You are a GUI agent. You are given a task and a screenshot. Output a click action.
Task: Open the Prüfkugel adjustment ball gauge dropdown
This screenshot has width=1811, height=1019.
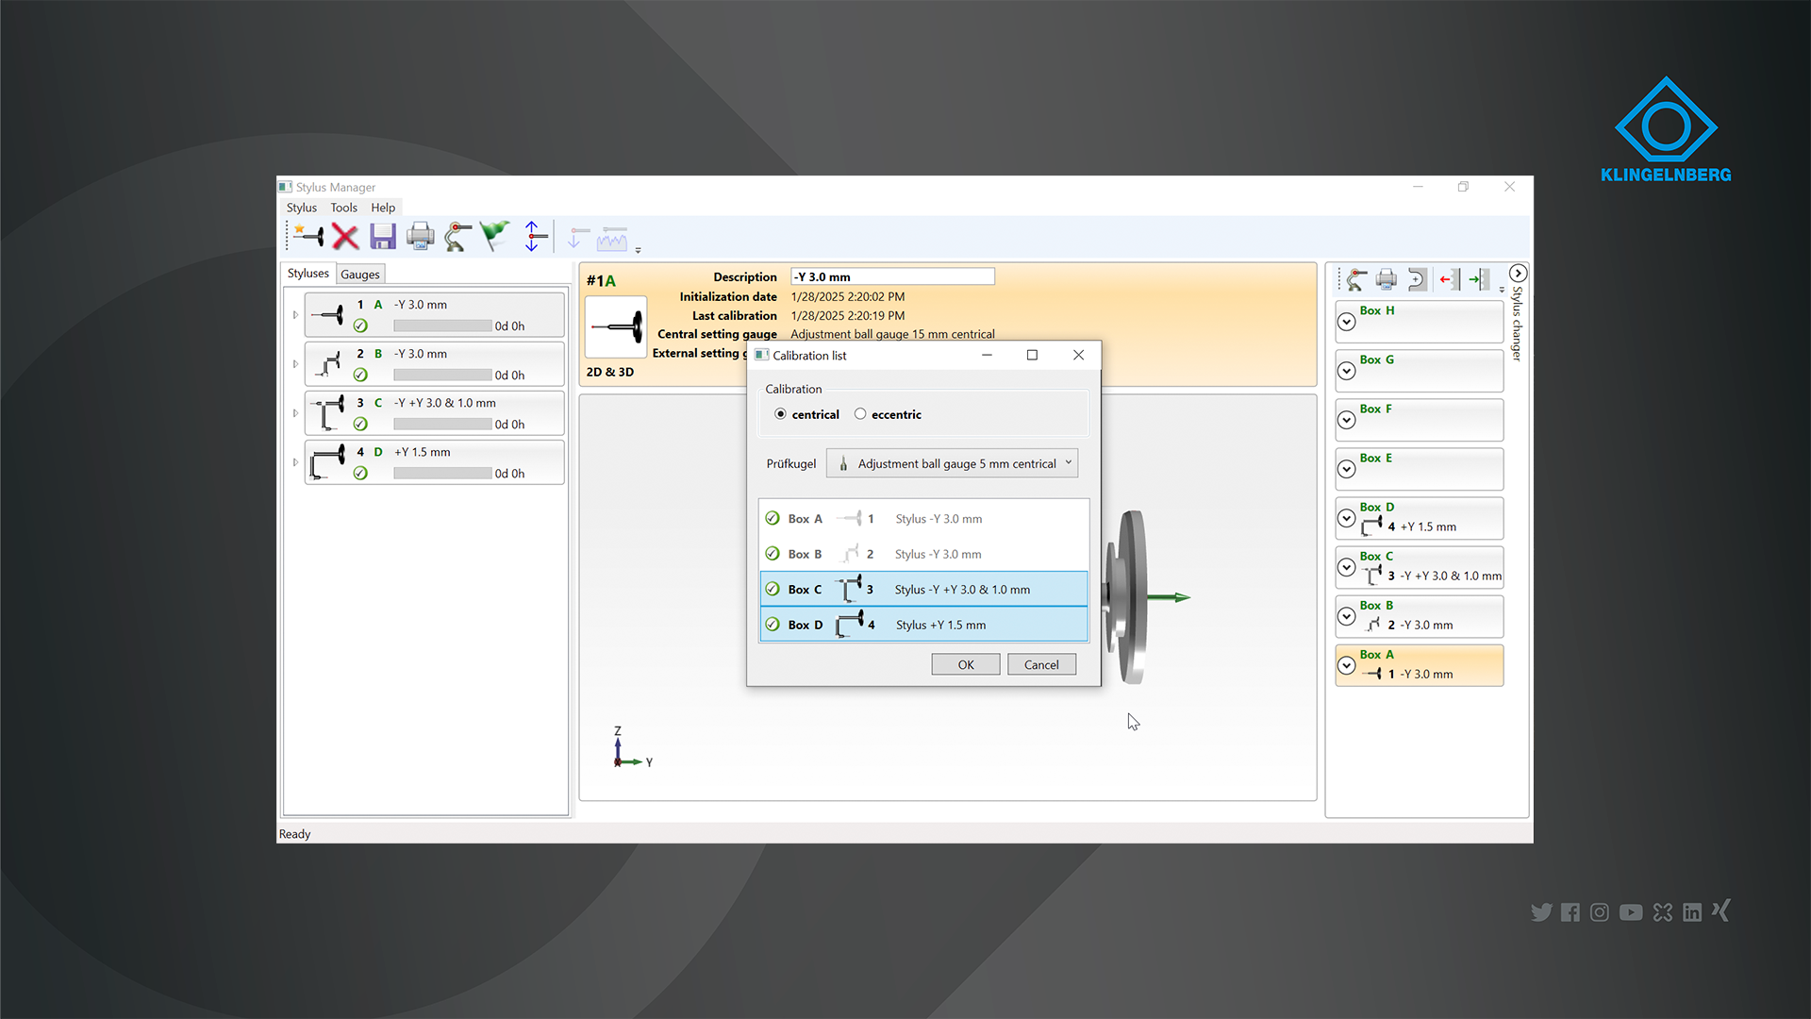pos(952,463)
